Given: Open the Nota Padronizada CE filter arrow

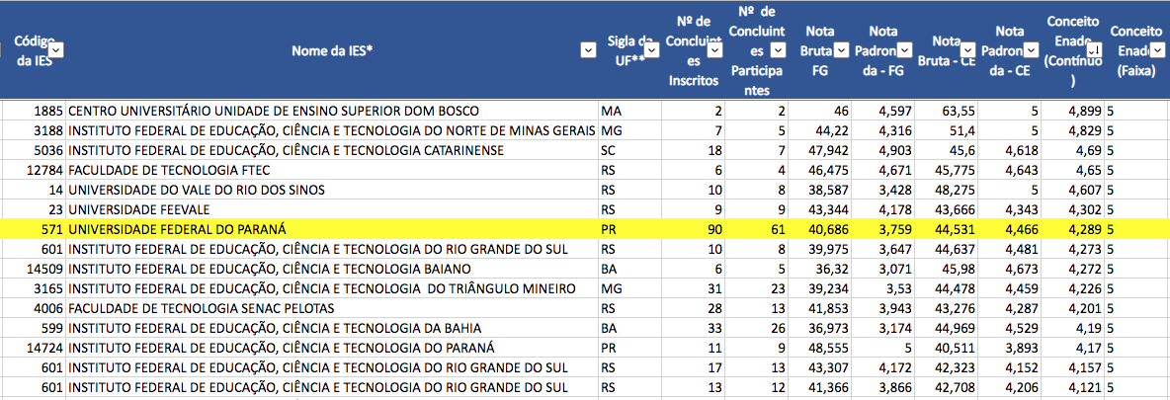Looking at the screenshot, I should click(x=1031, y=49).
